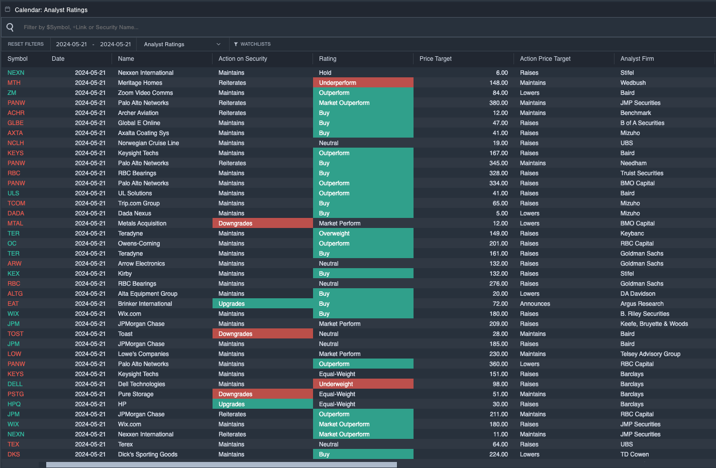Select the EAT ticker symbol
Screen dimensions: 716x468
tap(13, 304)
